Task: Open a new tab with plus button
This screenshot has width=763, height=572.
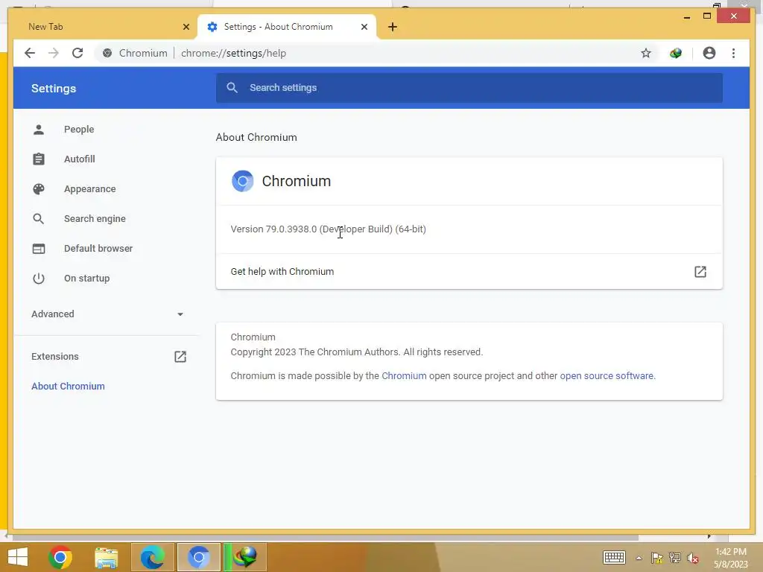Action: pos(393,28)
